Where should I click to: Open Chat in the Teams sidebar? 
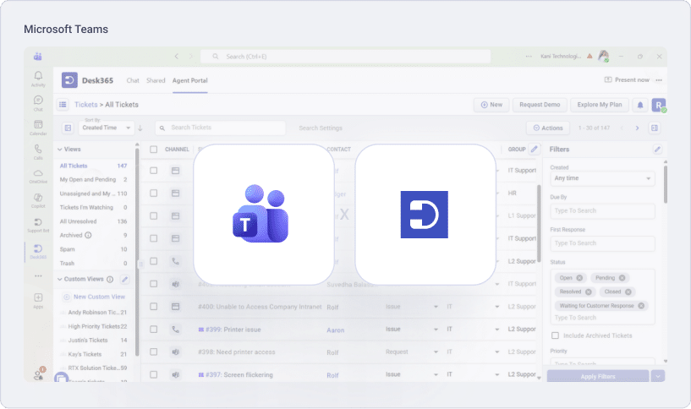(38, 103)
